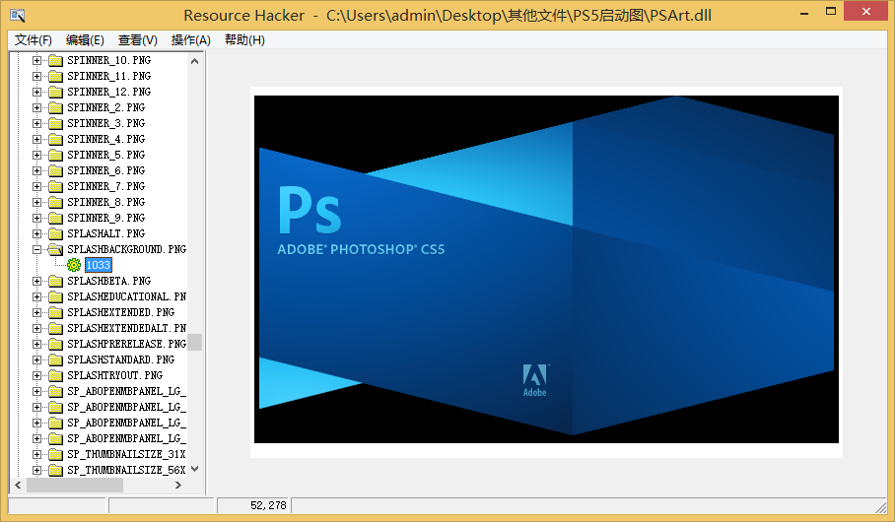
Task: Click the SPINNER_3.PNG folder icon
Action: (x=55, y=123)
